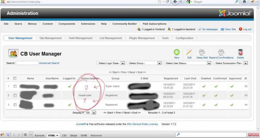Screen dimensions: 260x138
Task: Click the CB User Manager users icon
Action: (x=13, y=53)
